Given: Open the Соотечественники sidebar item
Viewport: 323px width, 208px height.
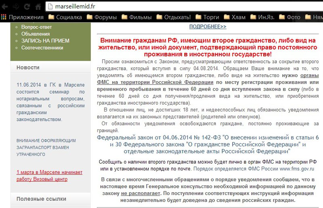Looking at the screenshot, I should coord(42,48).
